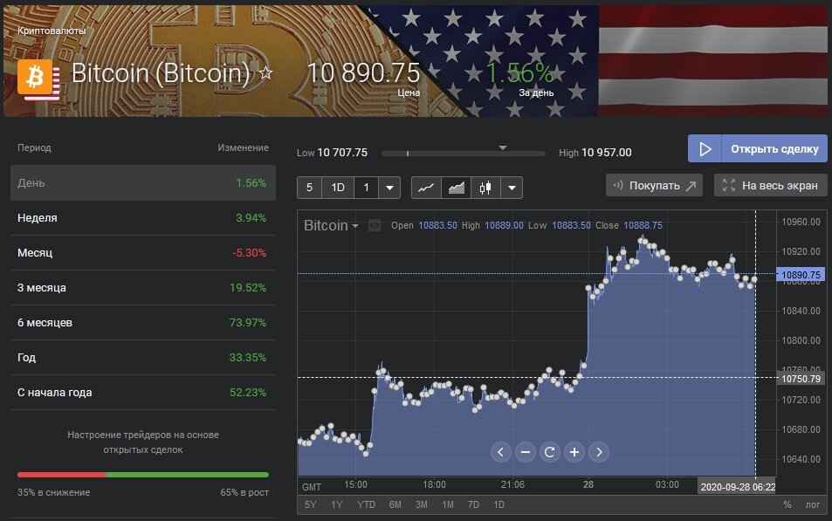Reset the chart view with circular arrow
The width and height of the screenshot is (832, 521).
pos(550,451)
